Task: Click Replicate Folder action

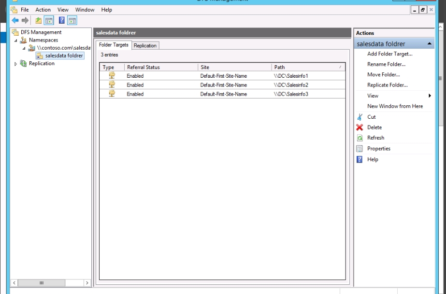Action: pyautogui.click(x=387, y=85)
